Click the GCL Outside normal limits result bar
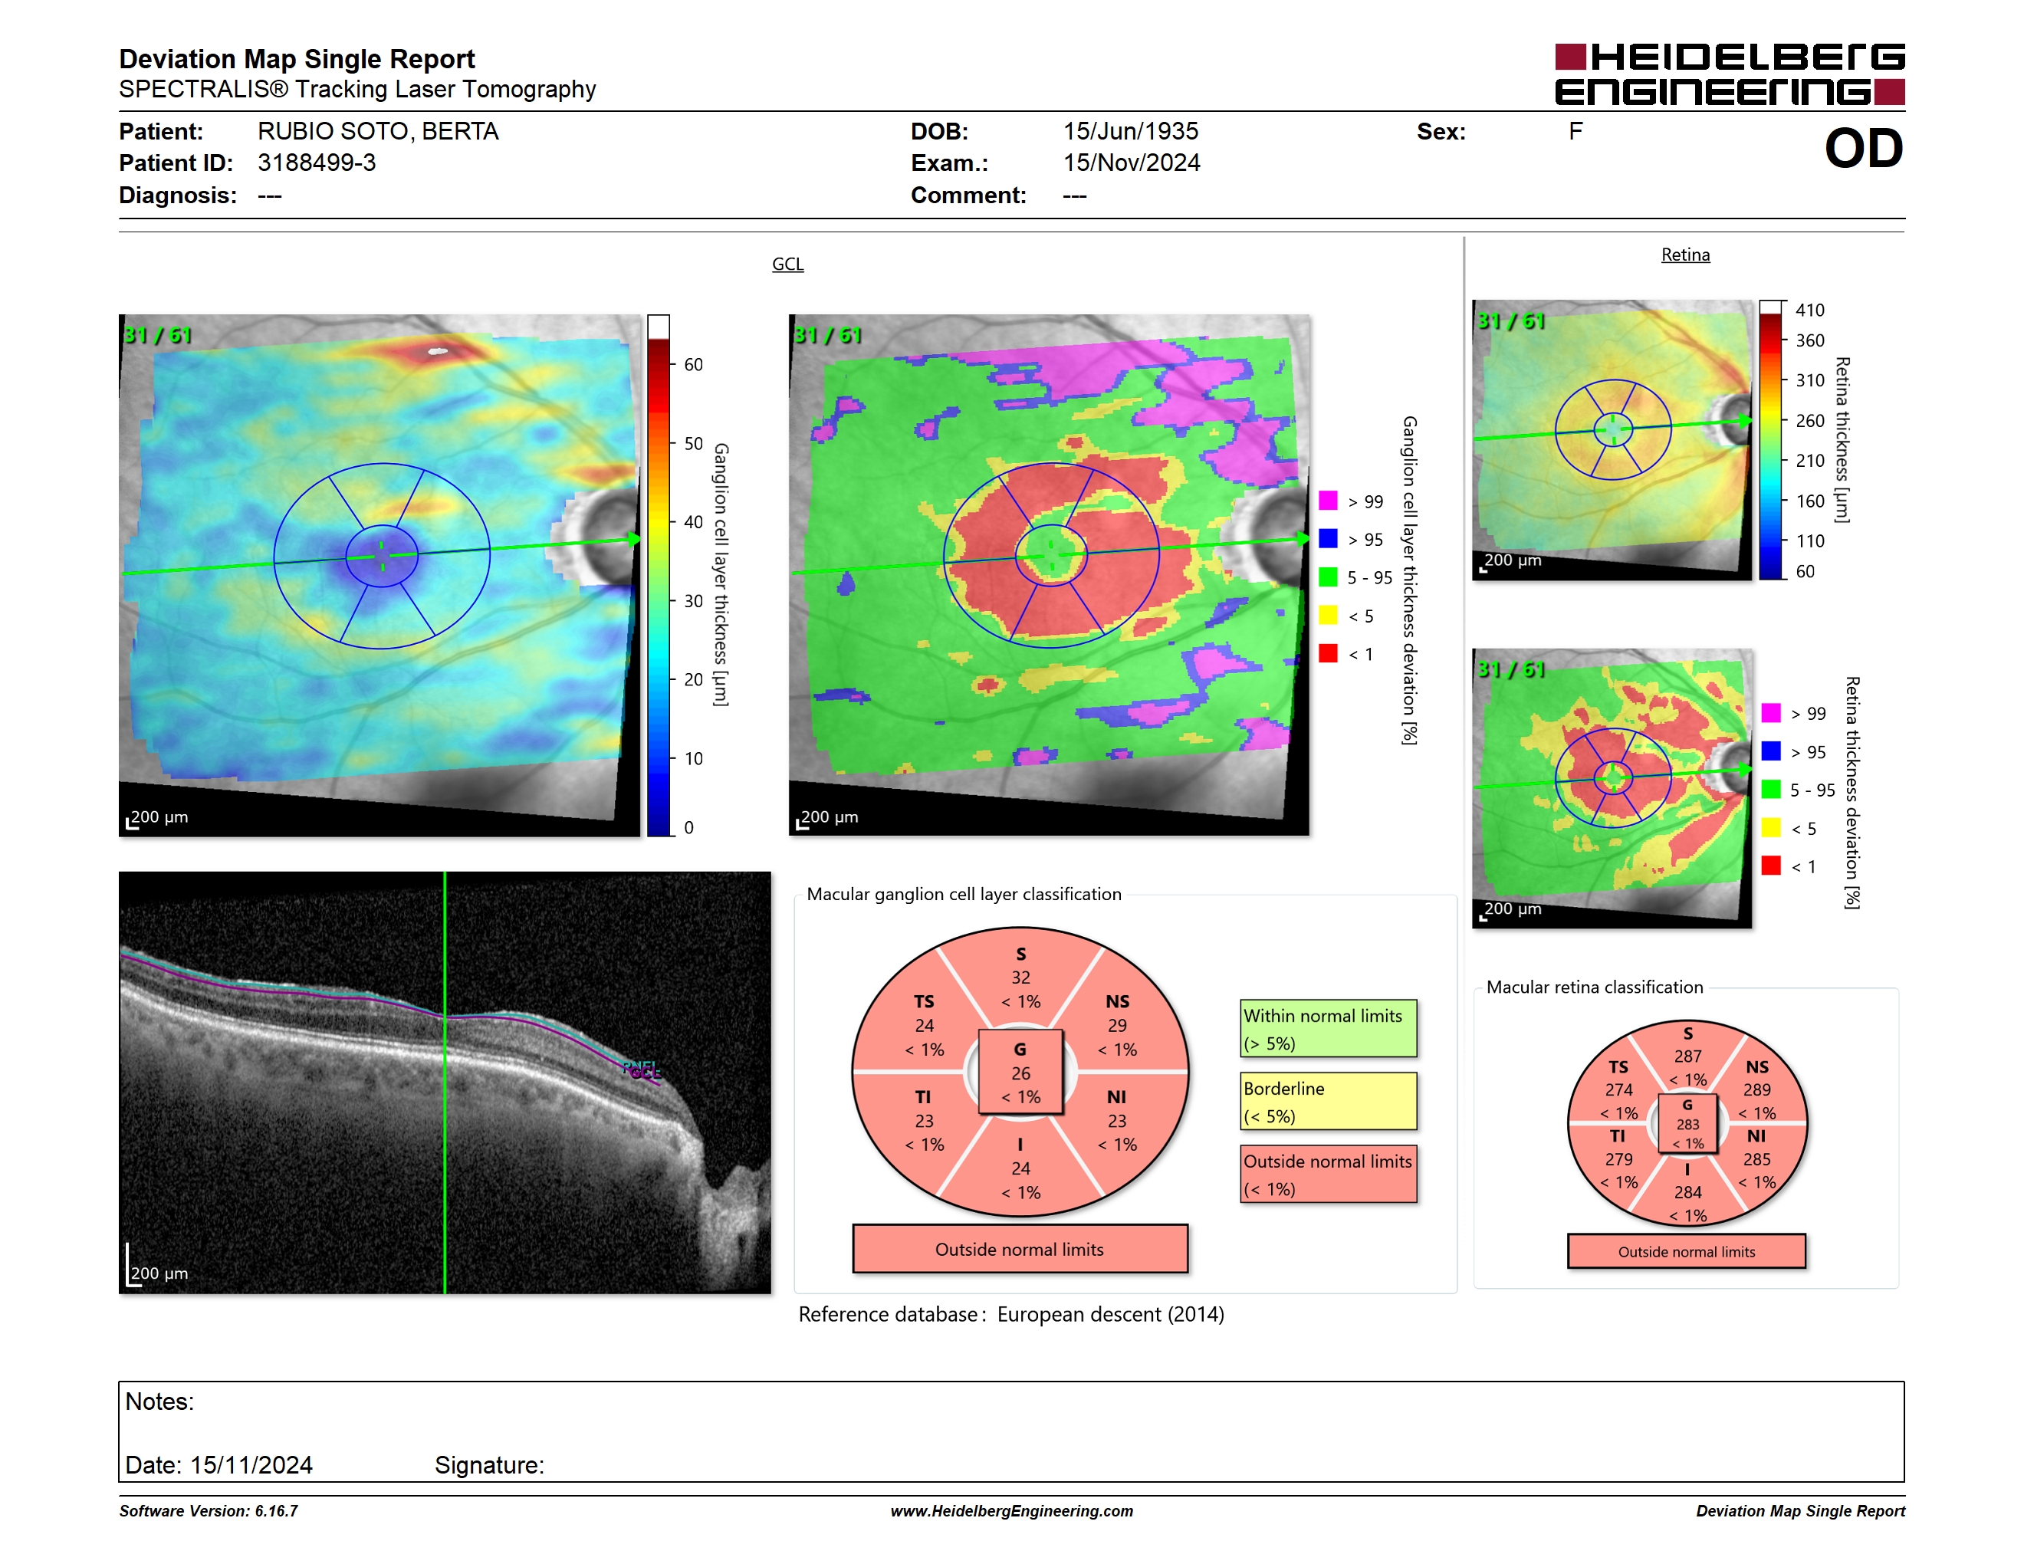The height and width of the screenshot is (1564, 2024). pos(1020,1250)
